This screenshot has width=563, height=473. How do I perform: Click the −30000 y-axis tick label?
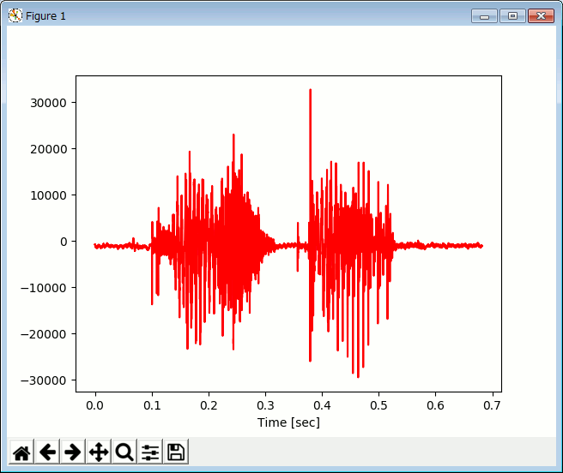(x=45, y=380)
